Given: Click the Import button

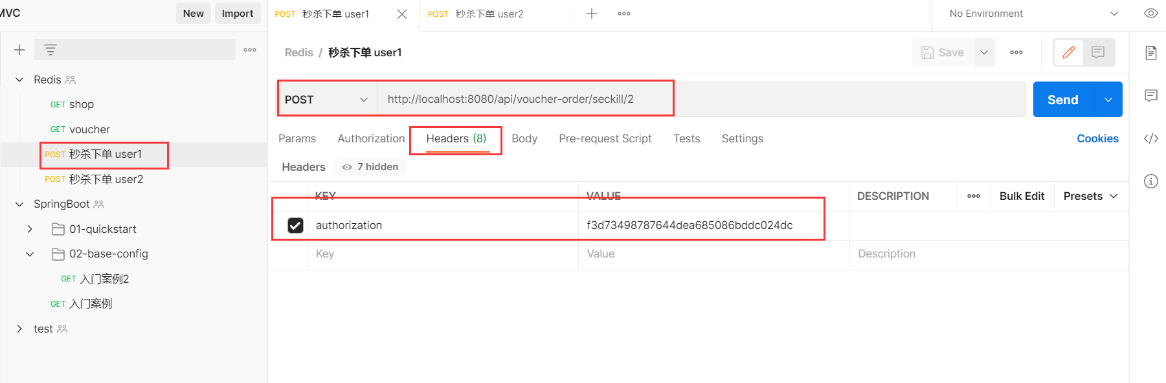Looking at the screenshot, I should click(x=238, y=14).
